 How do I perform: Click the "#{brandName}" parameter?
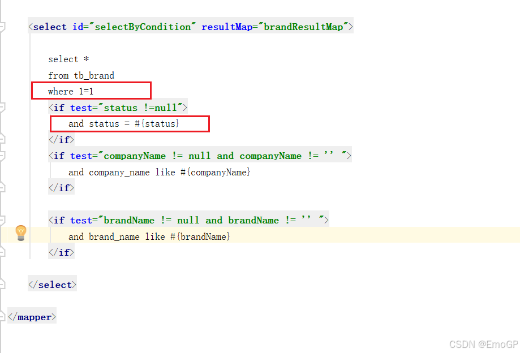[x=200, y=236]
